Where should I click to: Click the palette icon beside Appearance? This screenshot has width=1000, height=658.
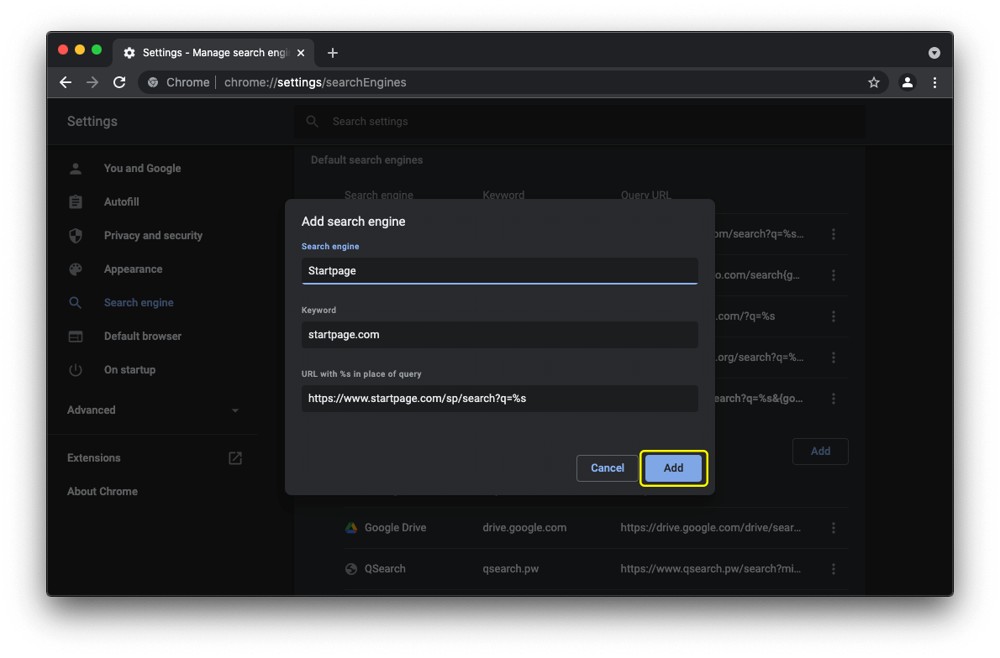pyautogui.click(x=76, y=269)
